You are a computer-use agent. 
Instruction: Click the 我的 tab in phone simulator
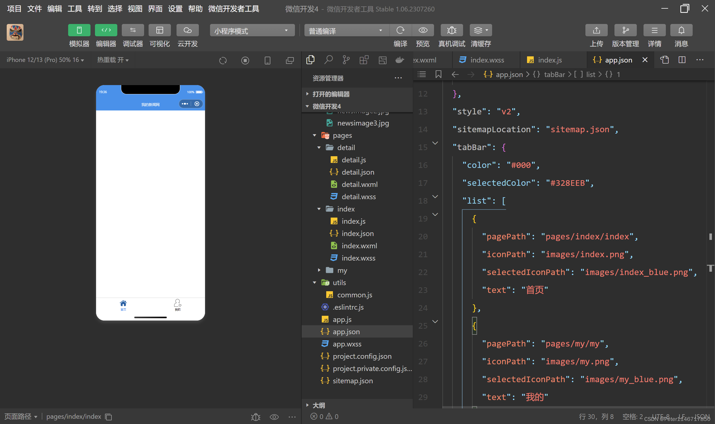coord(177,305)
